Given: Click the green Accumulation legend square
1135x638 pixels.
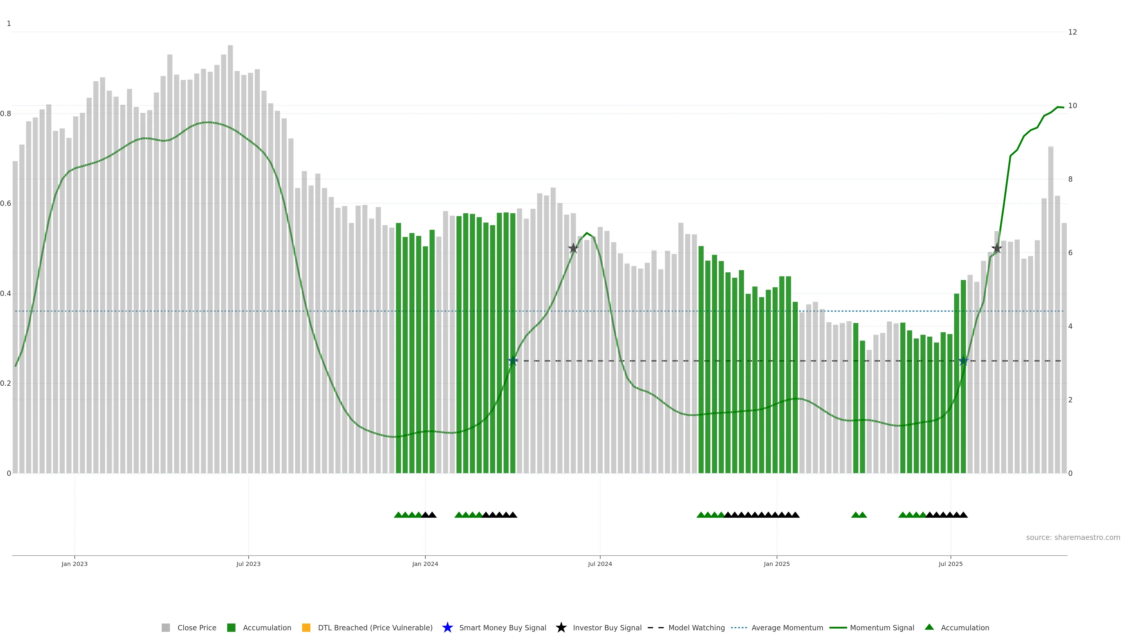Looking at the screenshot, I should (x=231, y=627).
